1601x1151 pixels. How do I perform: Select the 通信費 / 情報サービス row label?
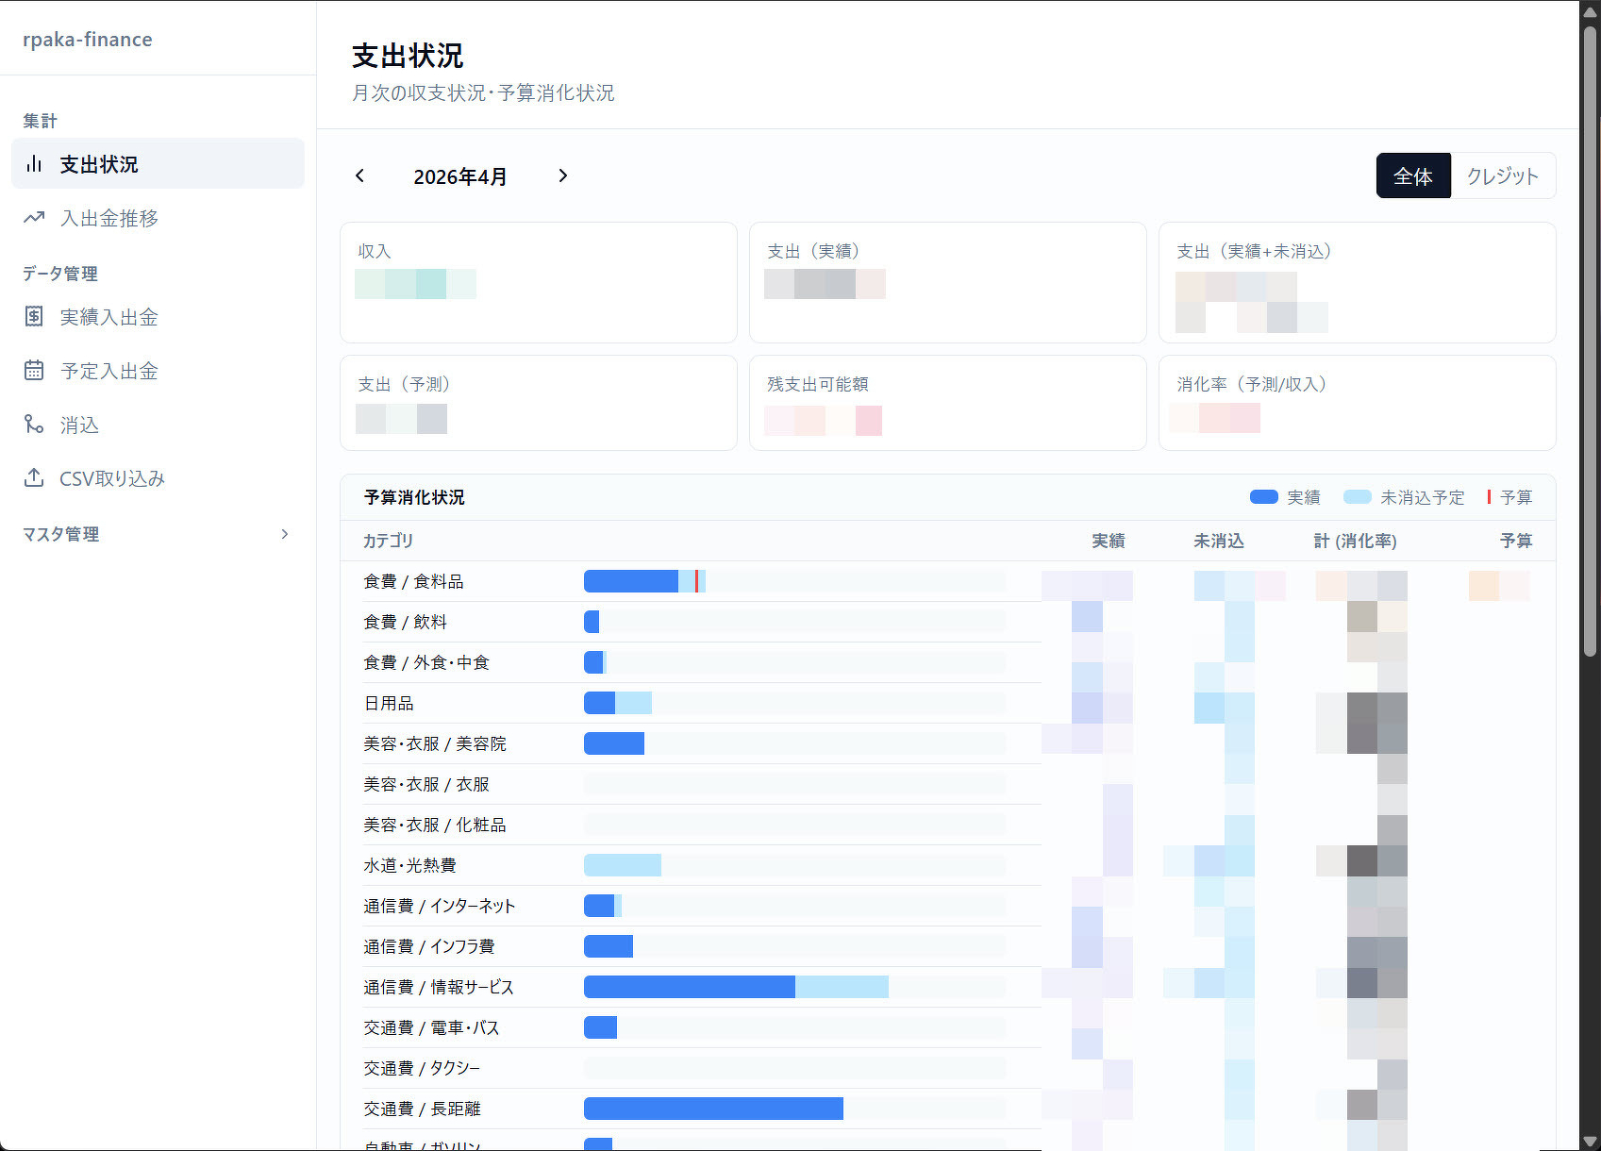[439, 987]
